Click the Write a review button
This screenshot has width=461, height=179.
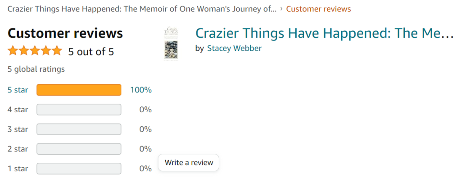189,162
